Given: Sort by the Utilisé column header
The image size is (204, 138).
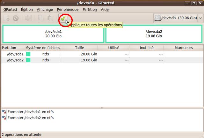Looking at the screenshot, I should pos(113,48).
